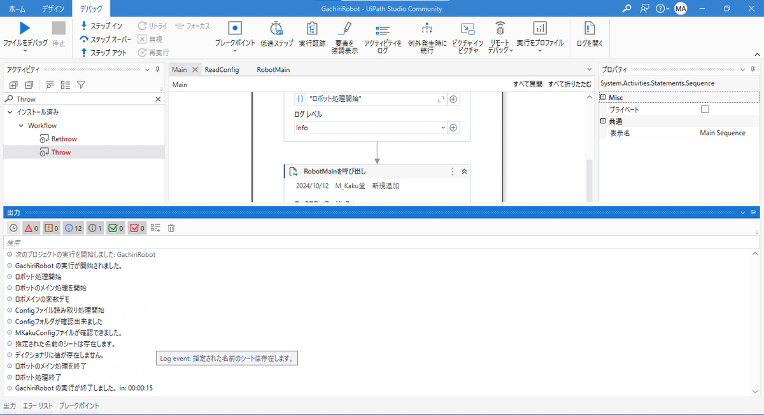This screenshot has width=764, height=415.
Task: Open the help dropdown in title bar
Action: pyautogui.click(x=662, y=8)
